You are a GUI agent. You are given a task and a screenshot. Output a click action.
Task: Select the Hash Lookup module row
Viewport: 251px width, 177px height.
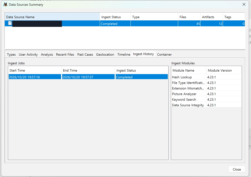tap(206, 77)
